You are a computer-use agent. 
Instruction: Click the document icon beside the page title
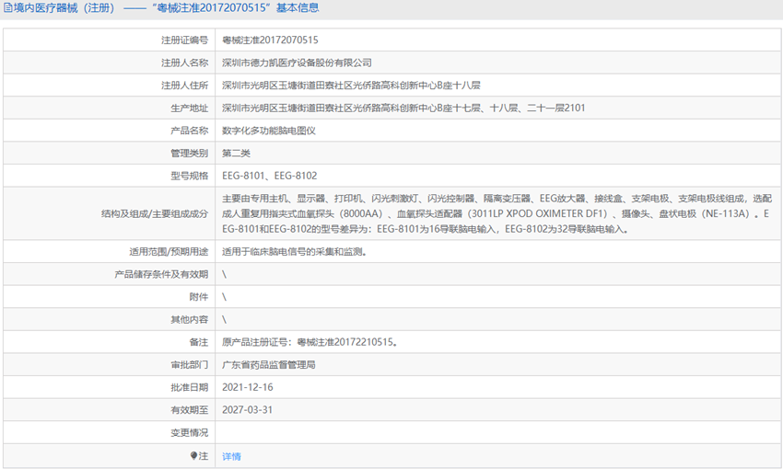[8, 8]
